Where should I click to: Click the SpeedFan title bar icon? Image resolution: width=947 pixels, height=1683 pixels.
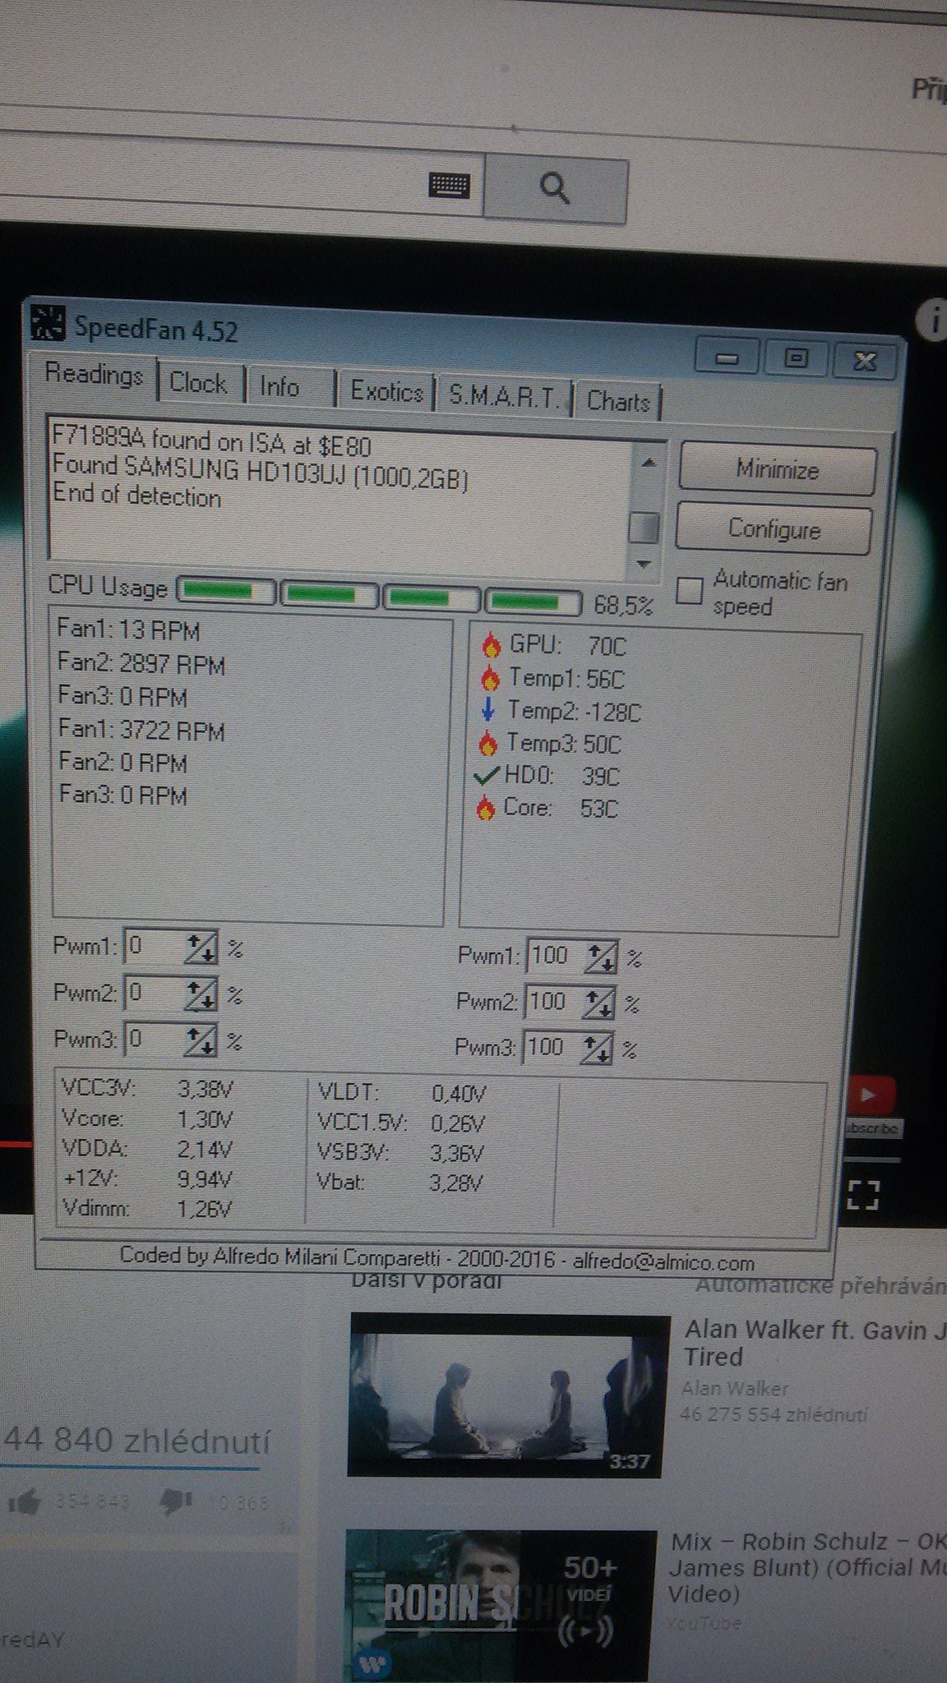48,322
